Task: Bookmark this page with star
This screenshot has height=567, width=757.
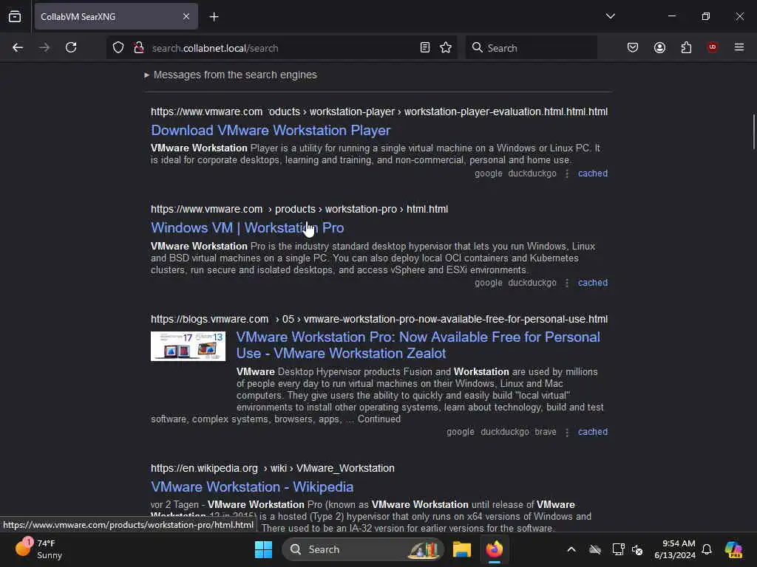Action: pyautogui.click(x=446, y=48)
